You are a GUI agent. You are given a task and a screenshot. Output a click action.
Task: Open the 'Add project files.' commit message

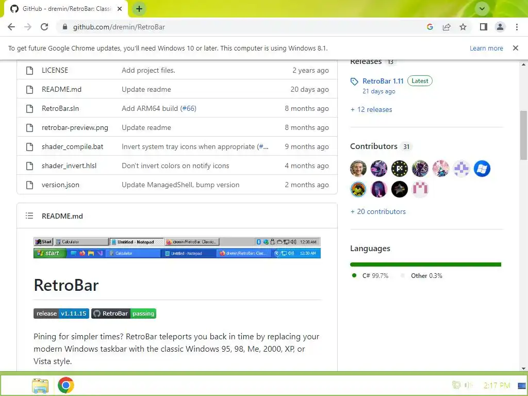148,70
